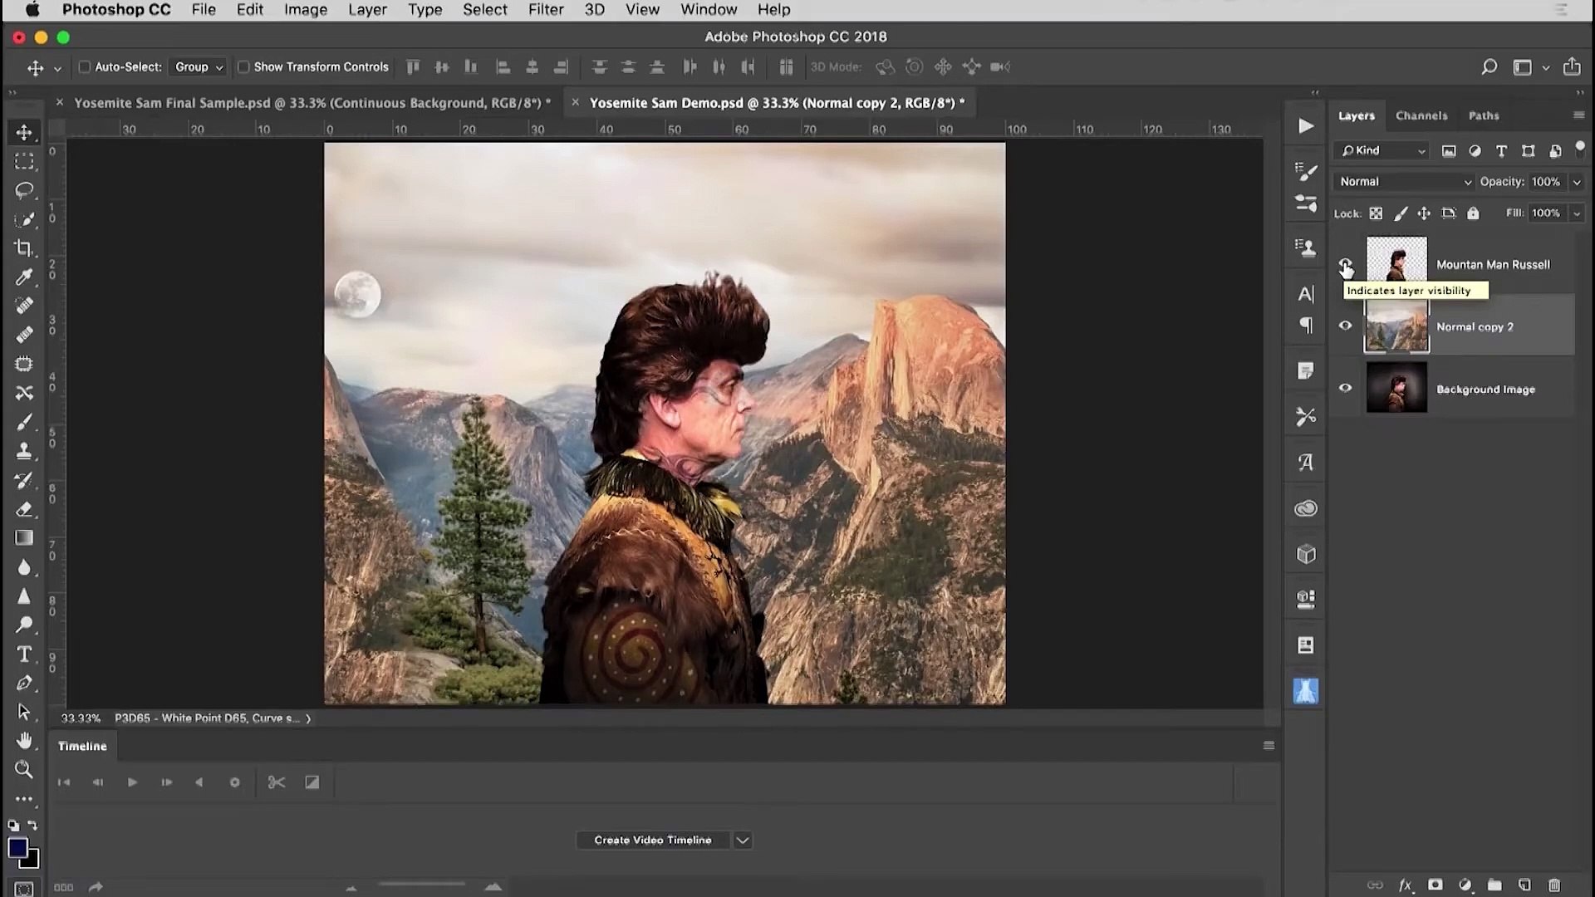Select the Hand tool
This screenshot has width=1595, height=897.
click(x=24, y=740)
